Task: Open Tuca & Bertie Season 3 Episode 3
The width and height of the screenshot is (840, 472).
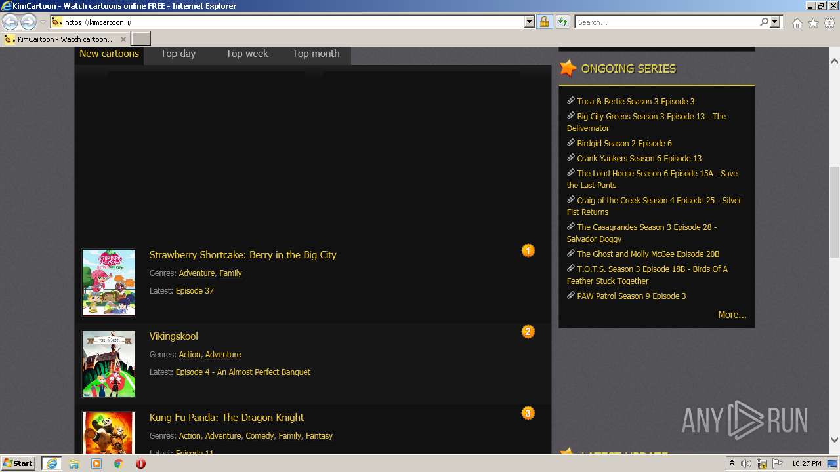Action: [636, 102]
